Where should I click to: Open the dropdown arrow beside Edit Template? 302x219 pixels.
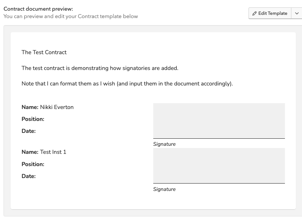[x=297, y=14]
